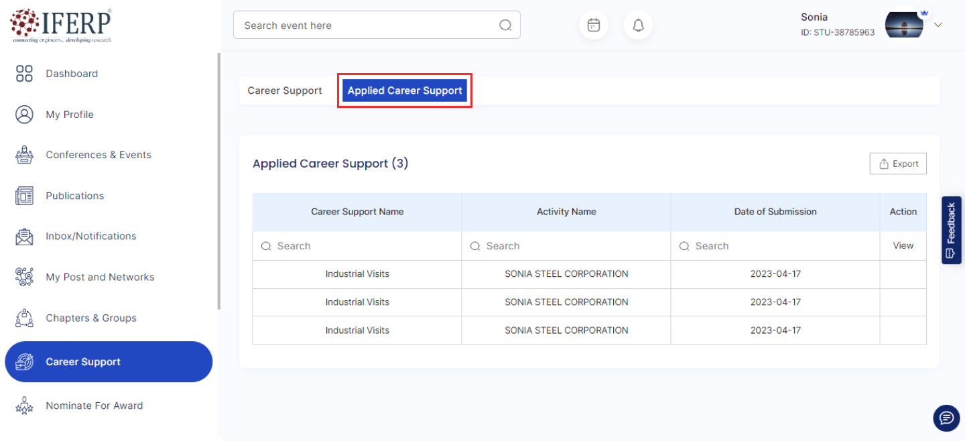The width and height of the screenshot is (965, 441).
Task: Click the Search event here field
Action: tap(369, 25)
